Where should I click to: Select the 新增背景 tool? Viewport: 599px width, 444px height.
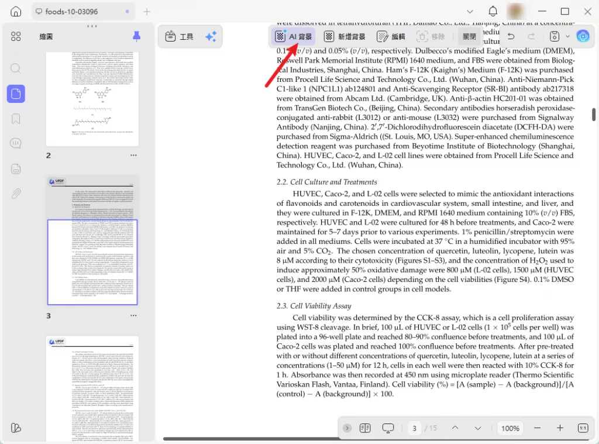pos(346,36)
